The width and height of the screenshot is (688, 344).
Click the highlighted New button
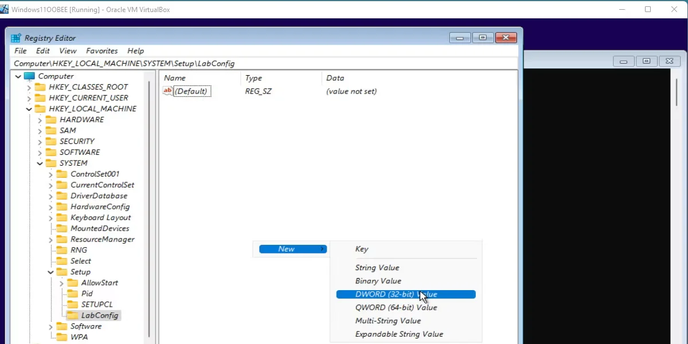pyautogui.click(x=292, y=249)
